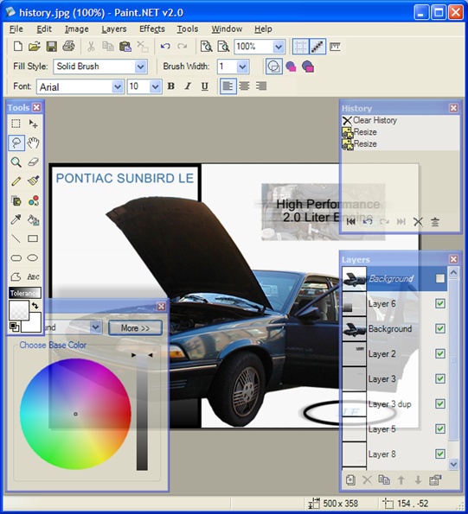
Task: Click the primary color swatch in Tools
Action: tap(19, 310)
